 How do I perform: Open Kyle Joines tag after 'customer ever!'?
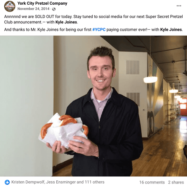171,30
